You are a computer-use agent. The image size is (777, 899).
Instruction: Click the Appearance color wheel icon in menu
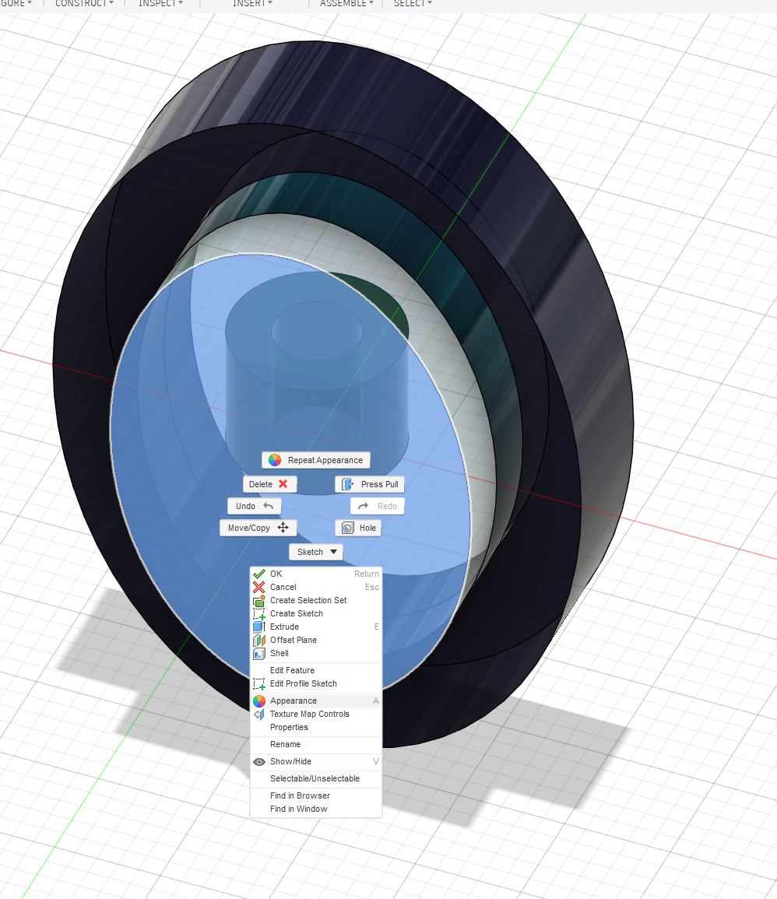tap(259, 701)
